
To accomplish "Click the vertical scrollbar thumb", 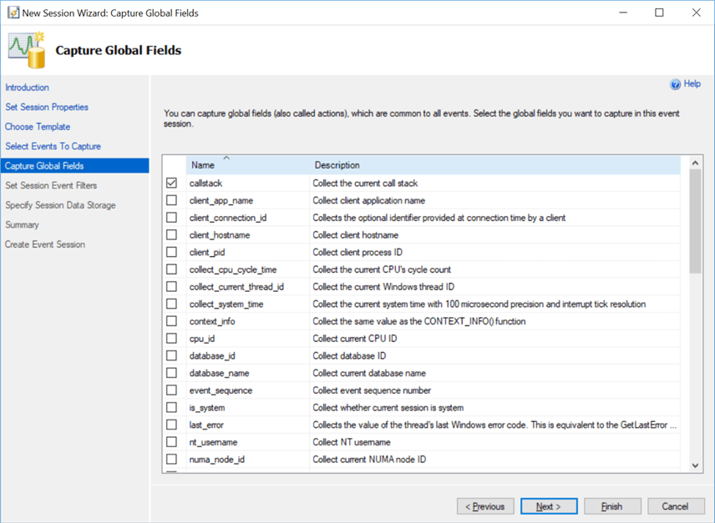I will point(695,222).
